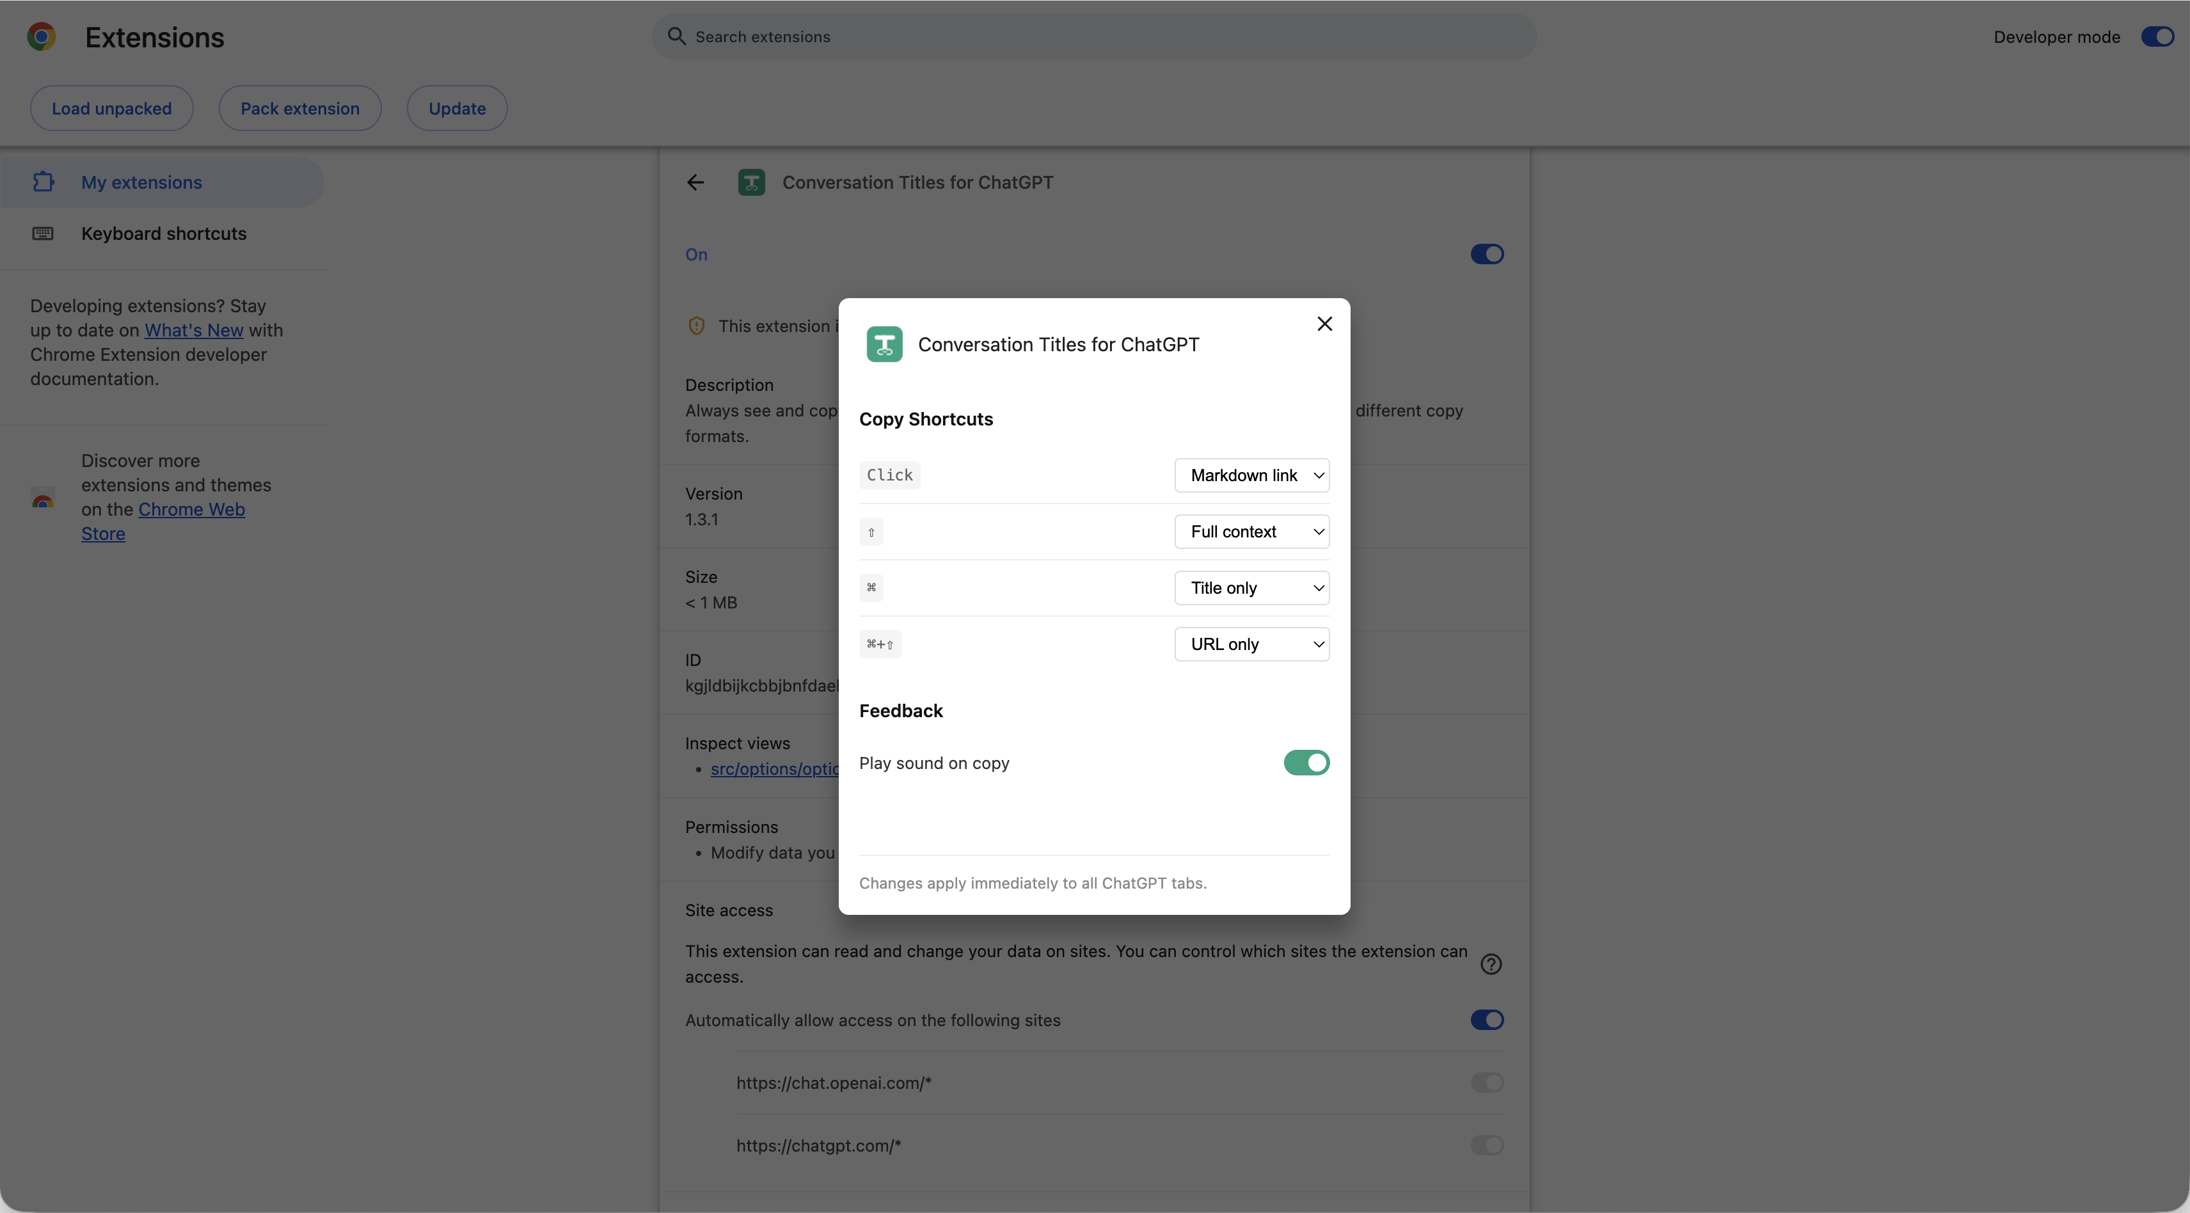Click the Update button
The height and width of the screenshot is (1213, 2190).
point(457,108)
